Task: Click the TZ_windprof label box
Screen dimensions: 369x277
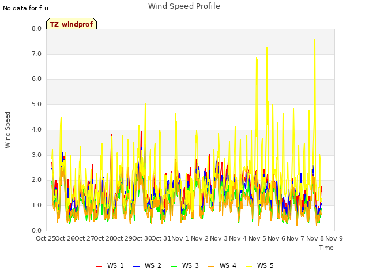Action: 71,24
